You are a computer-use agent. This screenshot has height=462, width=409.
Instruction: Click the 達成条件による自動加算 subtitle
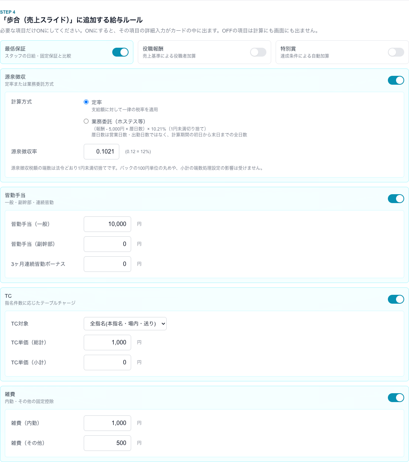coord(305,56)
